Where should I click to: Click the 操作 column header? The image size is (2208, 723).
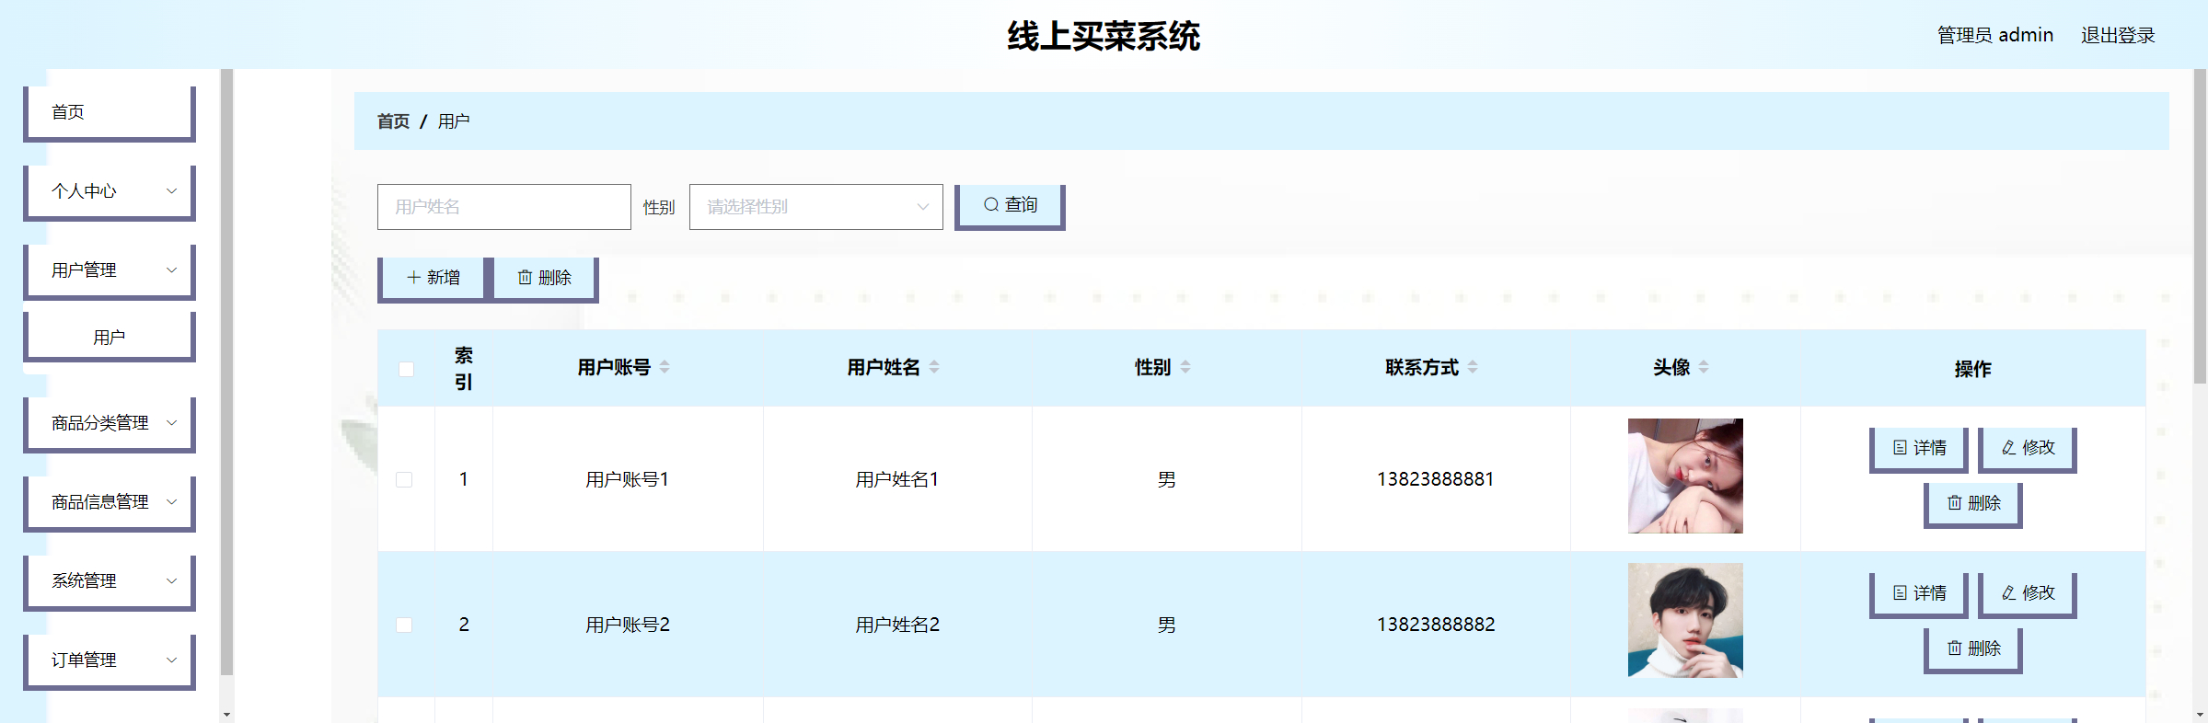[1972, 369]
